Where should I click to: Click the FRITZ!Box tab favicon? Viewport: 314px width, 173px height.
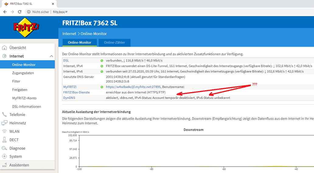6,4
